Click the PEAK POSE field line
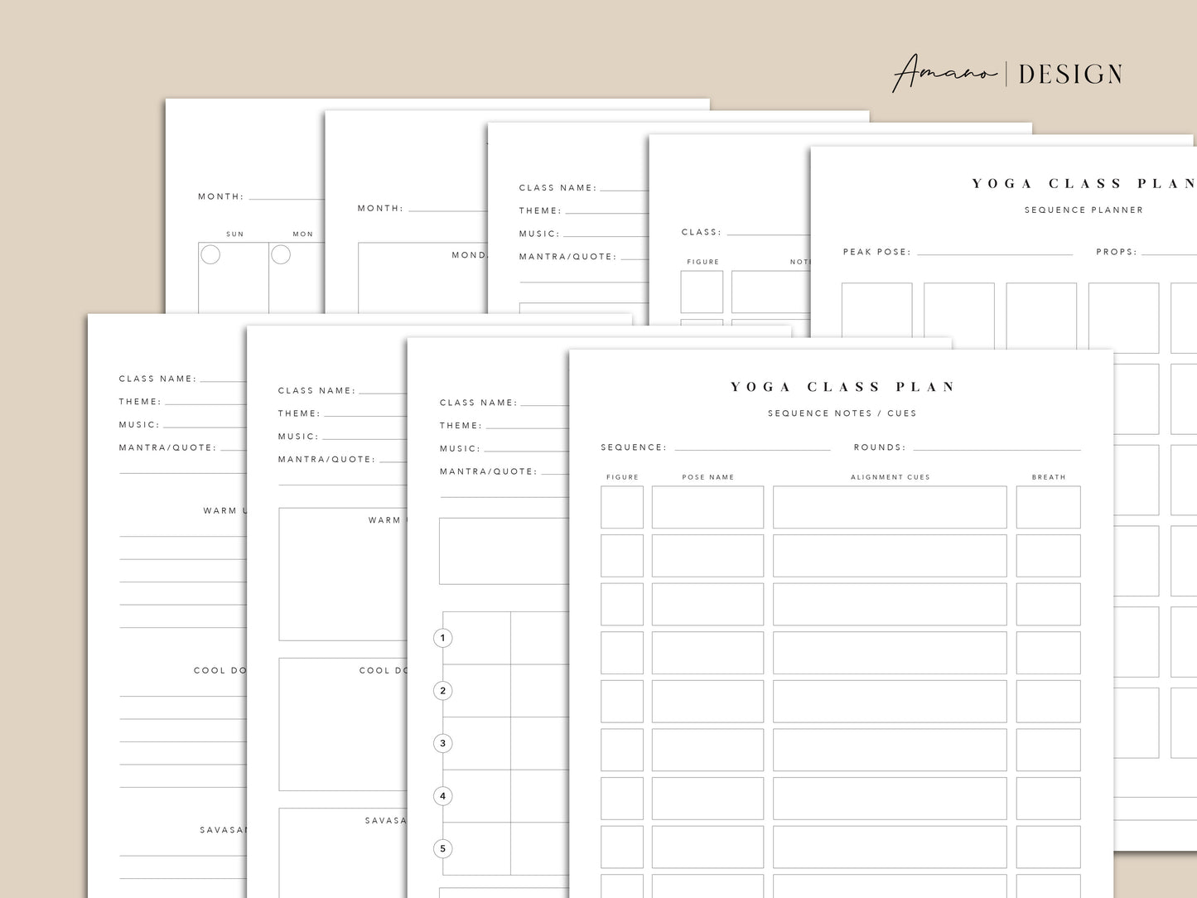The width and height of the screenshot is (1197, 898). click(x=994, y=252)
